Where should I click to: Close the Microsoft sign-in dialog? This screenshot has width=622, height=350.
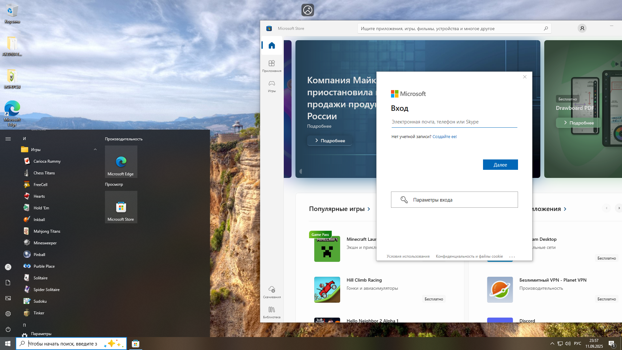tap(525, 77)
